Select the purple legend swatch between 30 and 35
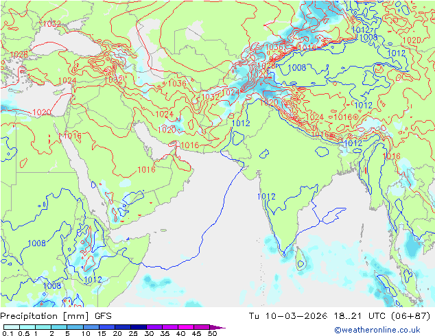Image resolution: width=435 pixels, height=336 pixels. coord(154,327)
